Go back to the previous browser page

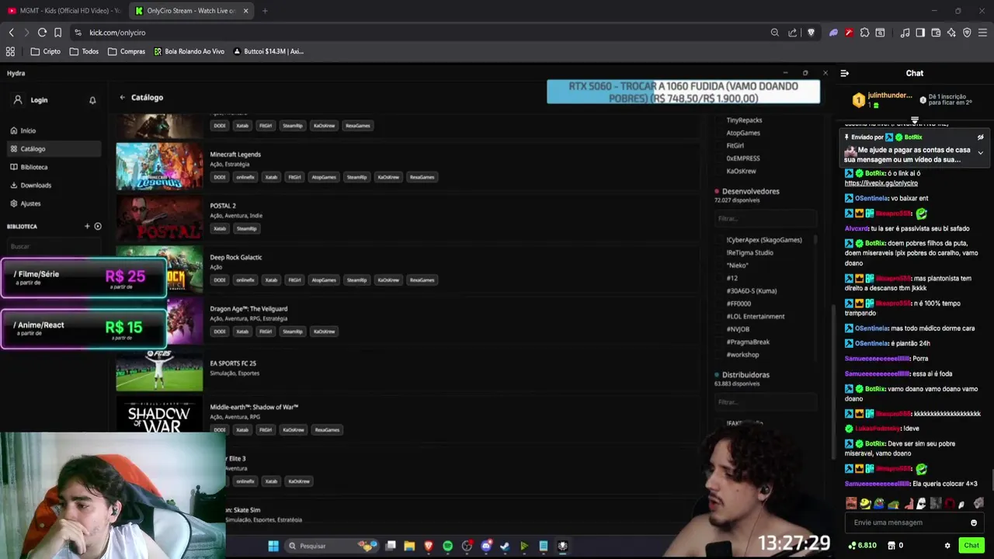coord(11,33)
